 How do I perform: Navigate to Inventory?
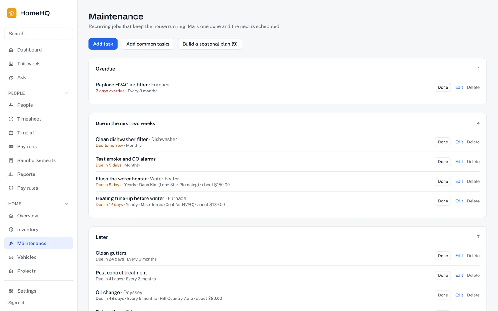[39, 230]
